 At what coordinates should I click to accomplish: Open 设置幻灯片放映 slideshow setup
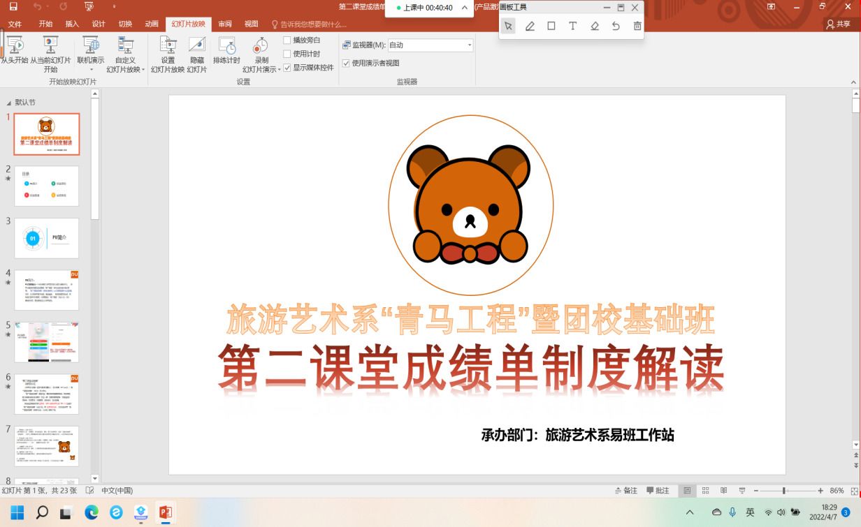pos(168,54)
